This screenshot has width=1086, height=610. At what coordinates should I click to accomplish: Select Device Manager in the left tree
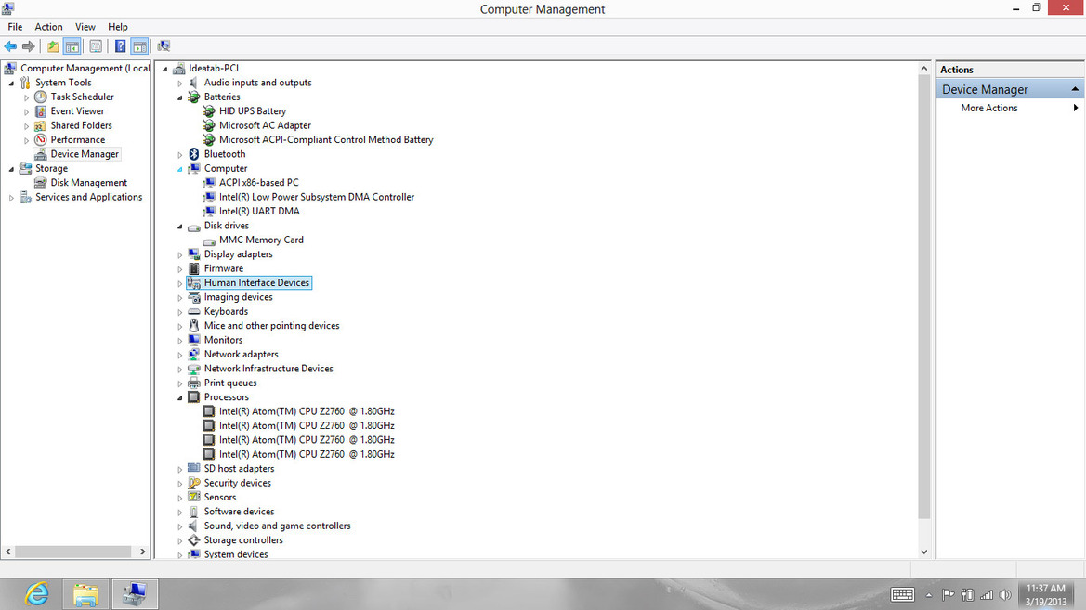pyautogui.click(x=85, y=154)
